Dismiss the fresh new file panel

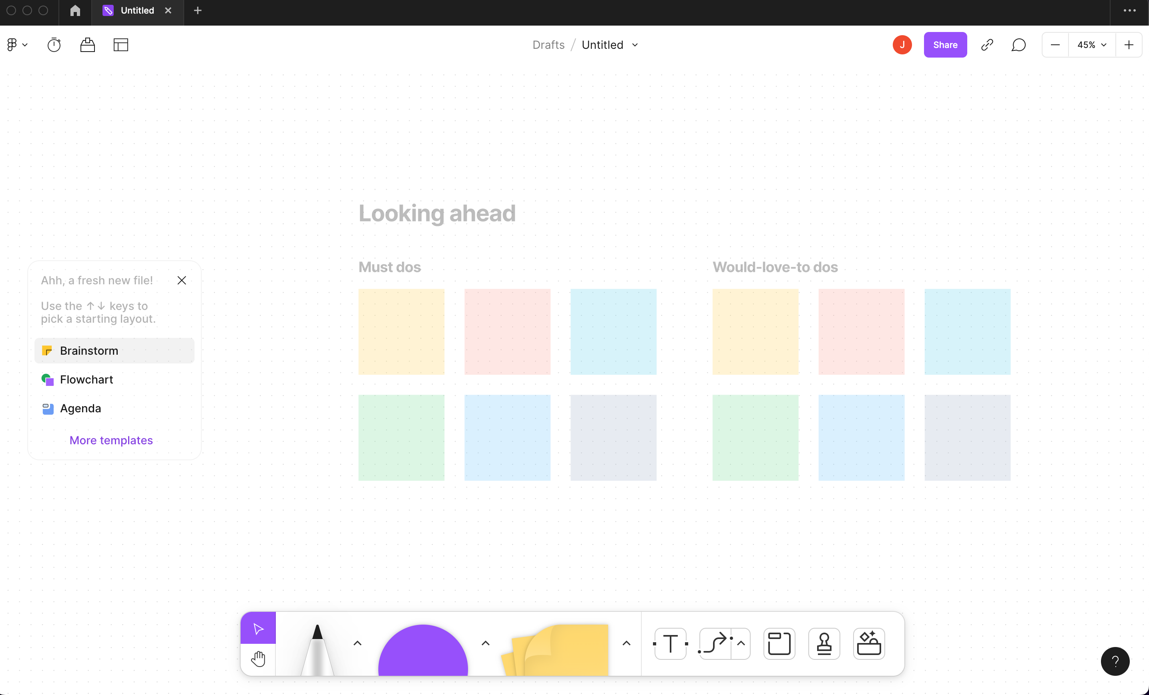click(181, 280)
